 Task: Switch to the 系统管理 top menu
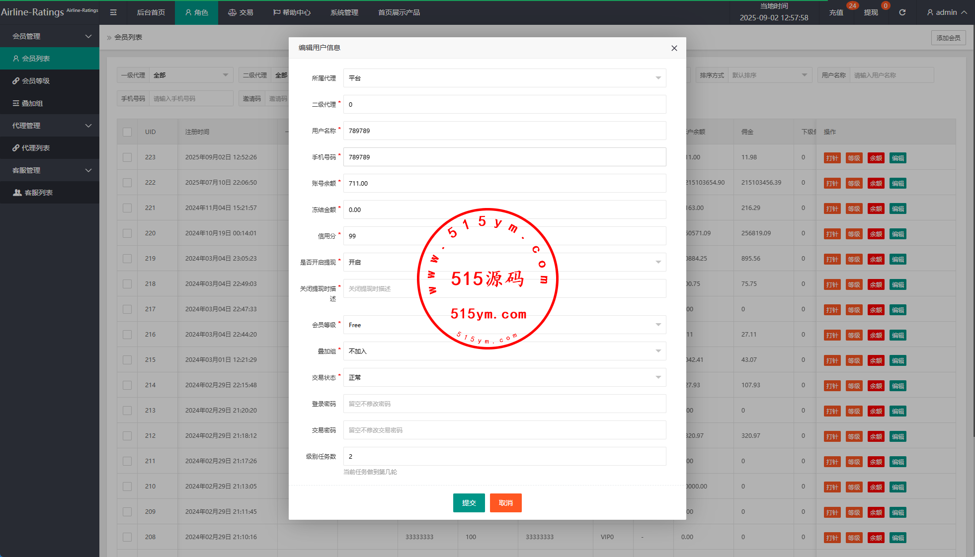pos(344,12)
